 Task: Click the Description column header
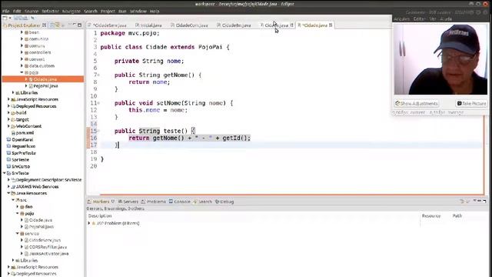(x=100, y=215)
